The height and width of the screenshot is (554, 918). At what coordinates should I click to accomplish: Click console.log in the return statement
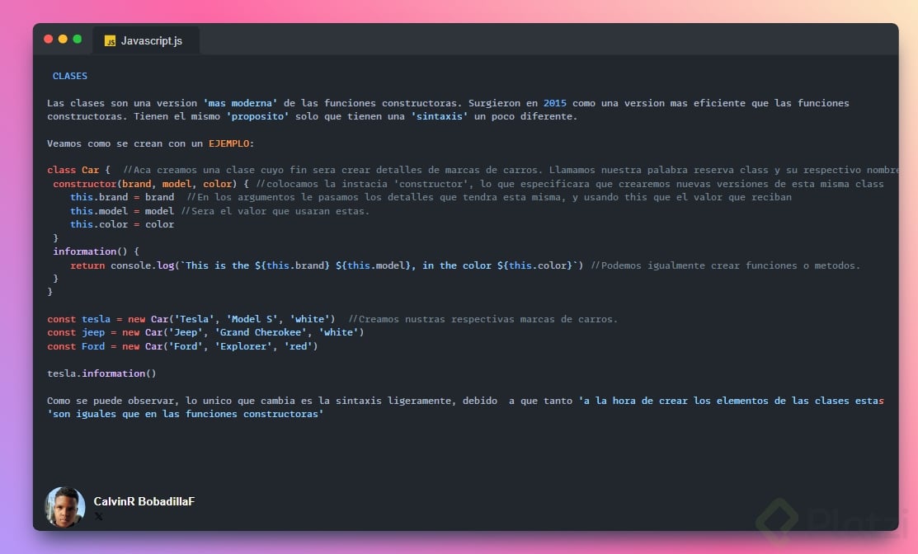click(x=142, y=265)
